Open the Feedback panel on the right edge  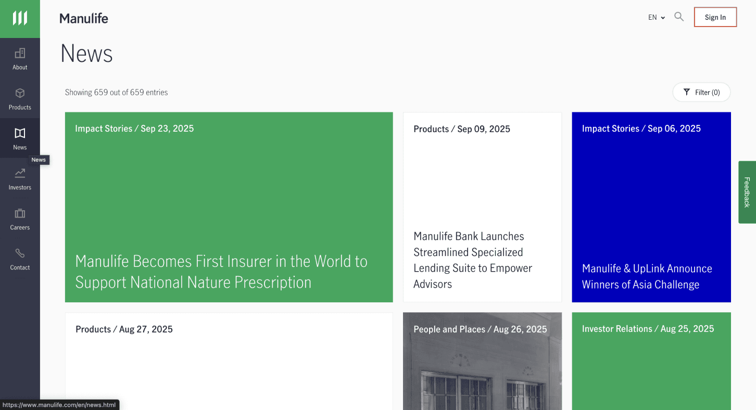click(747, 193)
